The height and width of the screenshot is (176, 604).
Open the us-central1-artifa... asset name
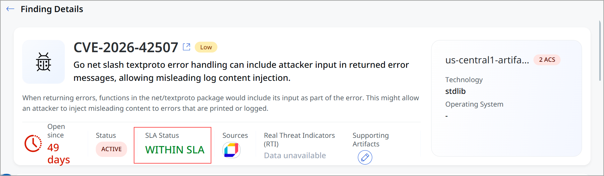[487, 60]
